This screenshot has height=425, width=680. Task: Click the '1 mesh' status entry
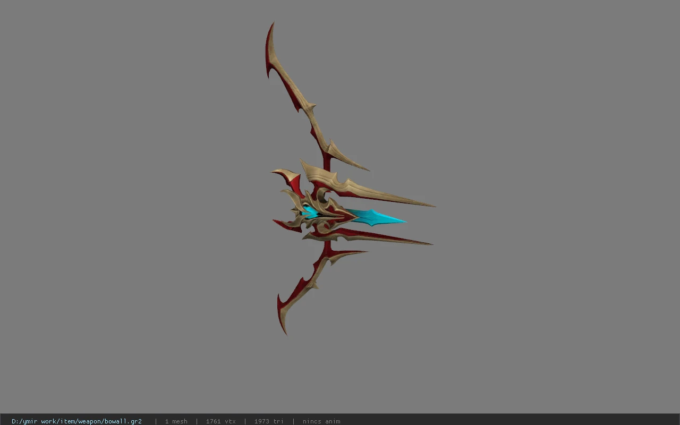(x=176, y=421)
